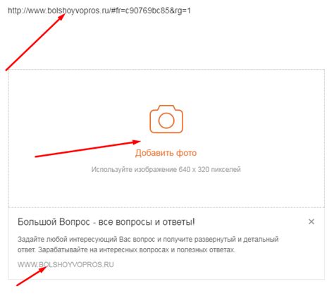
Task: Open the "Большой Вопрос - все вопросы и ответы!" title
Action: click(106, 222)
